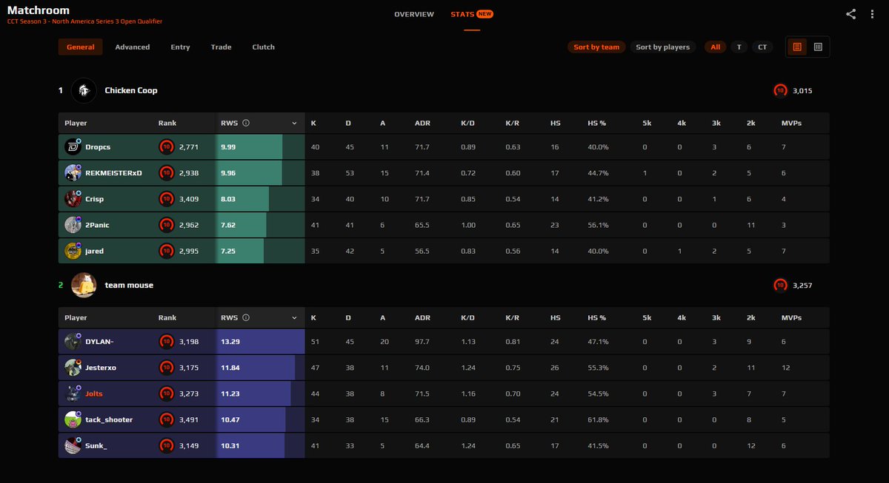Click skill level badge next to 3,015 rating
The image size is (889, 483).
pos(780,90)
